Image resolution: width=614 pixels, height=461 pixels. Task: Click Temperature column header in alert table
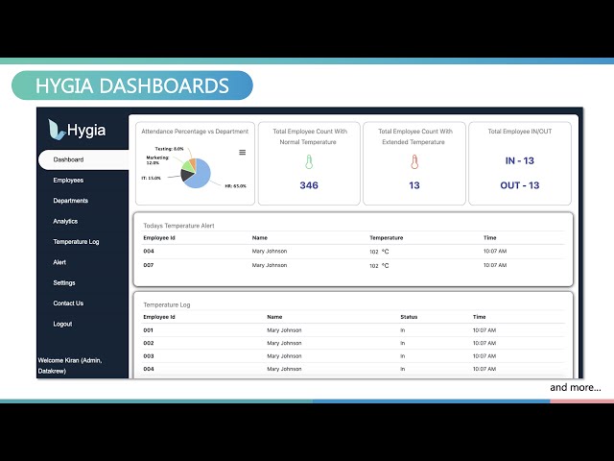(x=386, y=238)
